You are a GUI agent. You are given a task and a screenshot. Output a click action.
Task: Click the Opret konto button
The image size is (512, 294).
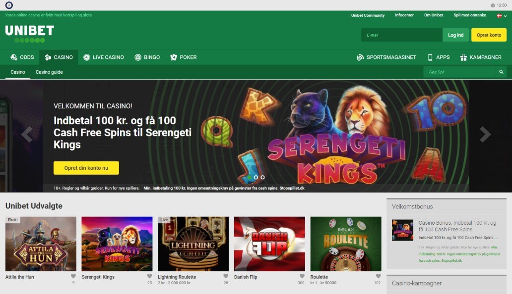click(x=489, y=35)
